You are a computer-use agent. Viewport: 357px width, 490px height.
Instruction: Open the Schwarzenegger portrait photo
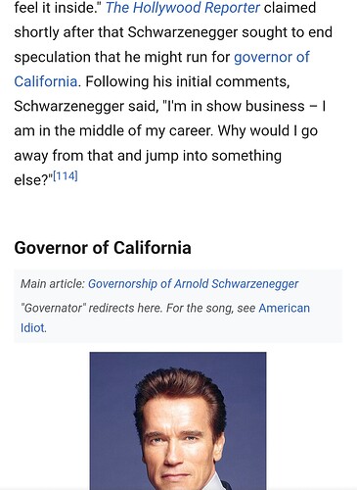coord(178,420)
